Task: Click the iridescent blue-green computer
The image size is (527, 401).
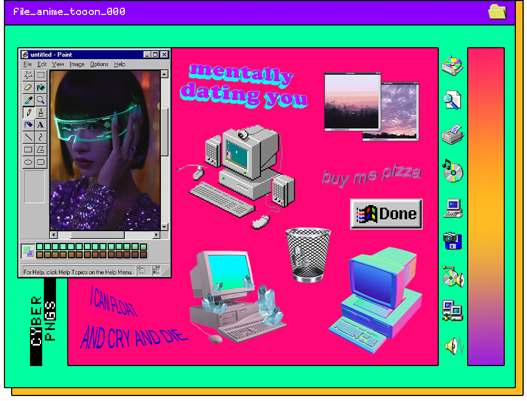Action: pos(376,300)
